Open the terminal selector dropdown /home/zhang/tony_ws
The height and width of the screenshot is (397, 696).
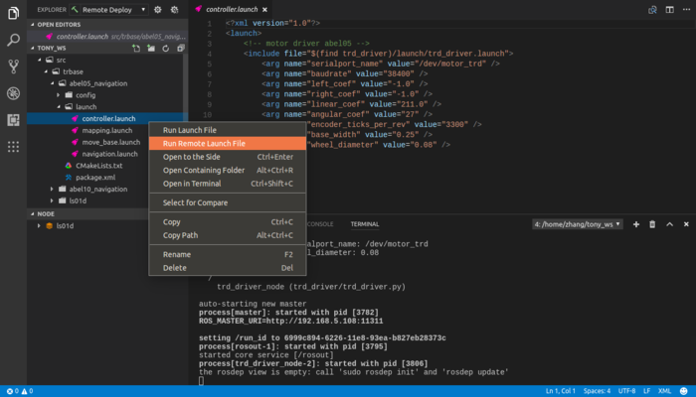[577, 224]
